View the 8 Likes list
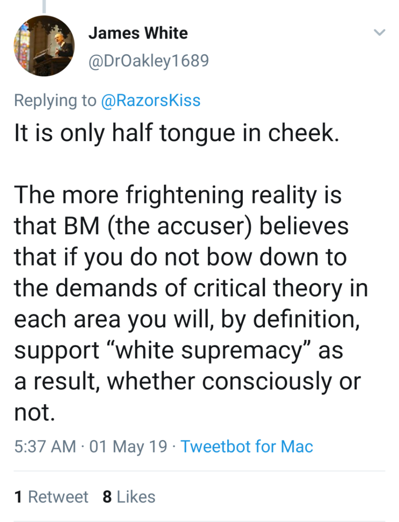 coord(129,497)
